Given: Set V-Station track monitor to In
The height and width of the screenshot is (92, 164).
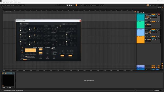Looking at the screenshot, I should 146,17.
